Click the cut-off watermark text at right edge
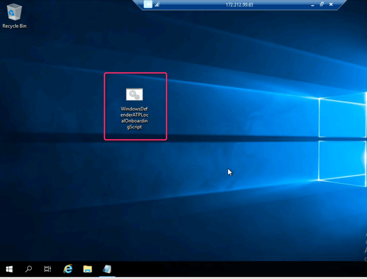 [x=366, y=246]
